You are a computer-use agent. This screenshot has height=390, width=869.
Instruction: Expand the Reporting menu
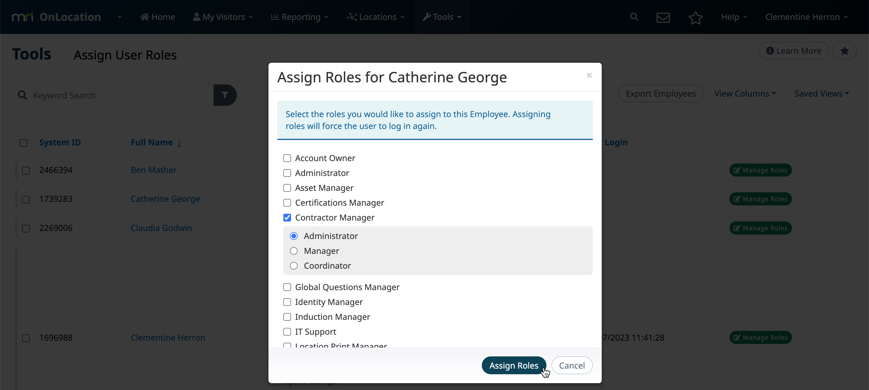(300, 17)
